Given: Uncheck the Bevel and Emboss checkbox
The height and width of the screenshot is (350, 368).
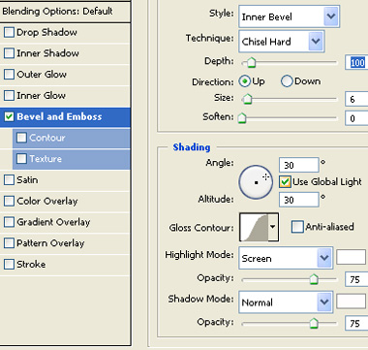Looking at the screenshot, I should click(x=9, y=116).
